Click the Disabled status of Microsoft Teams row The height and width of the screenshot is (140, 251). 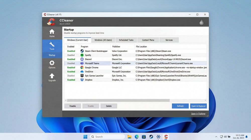tap(71, 63)
